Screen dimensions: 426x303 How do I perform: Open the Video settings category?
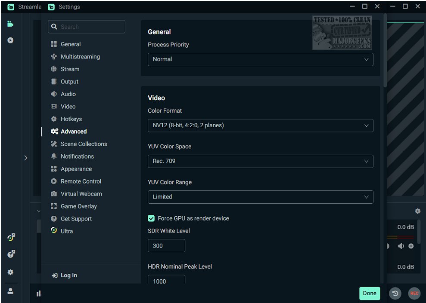[63, 107]
